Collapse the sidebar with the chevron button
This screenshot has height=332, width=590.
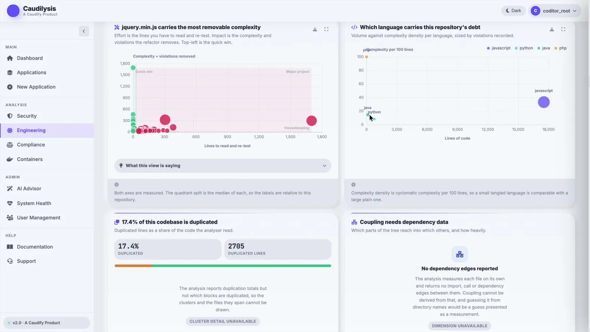tap(84, 31)
